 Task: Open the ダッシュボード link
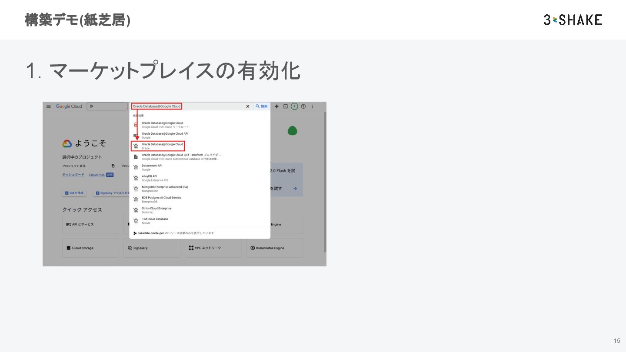coord(73,175)
